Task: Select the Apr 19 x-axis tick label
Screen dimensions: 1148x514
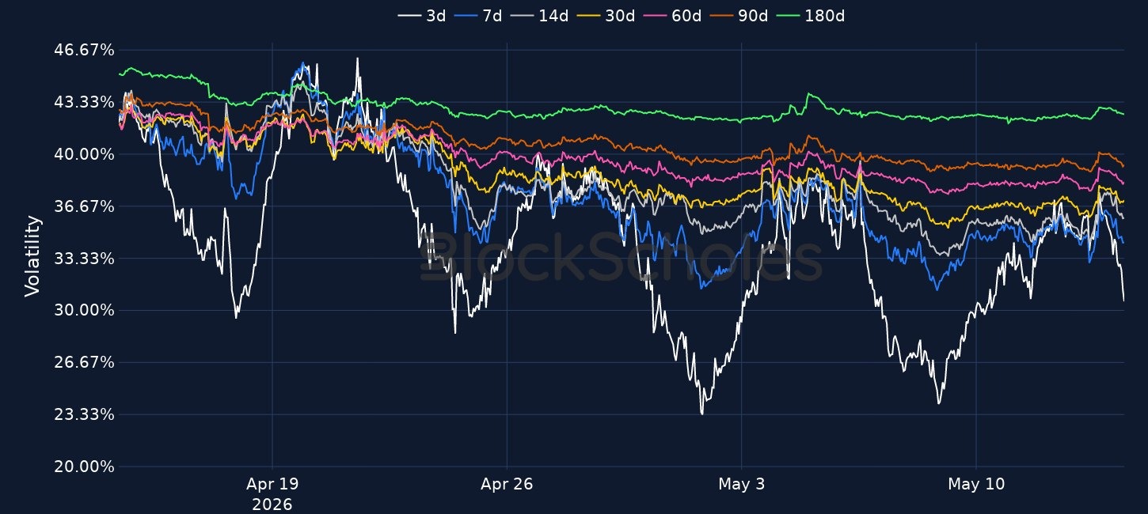Action: pos(272,484)
